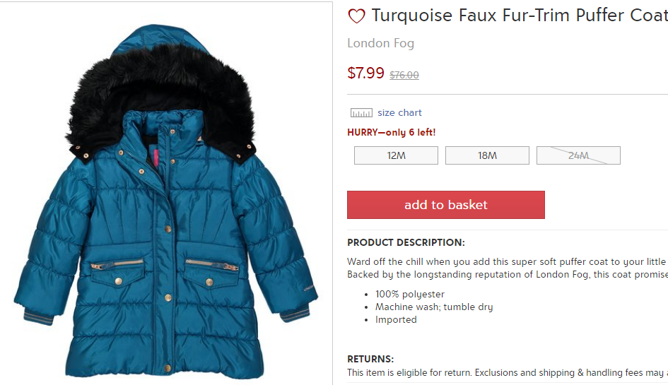668x385 pixels.
Task: Click the ruler icon beside size chart
Action: tap(361, 113)
